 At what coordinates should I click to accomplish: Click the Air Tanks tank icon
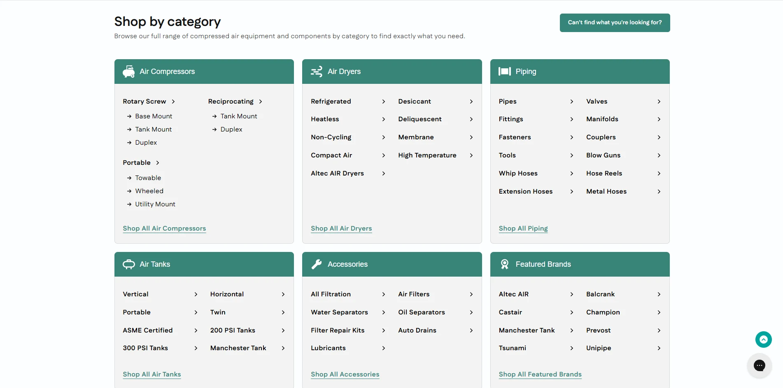[x=129, y=264]
